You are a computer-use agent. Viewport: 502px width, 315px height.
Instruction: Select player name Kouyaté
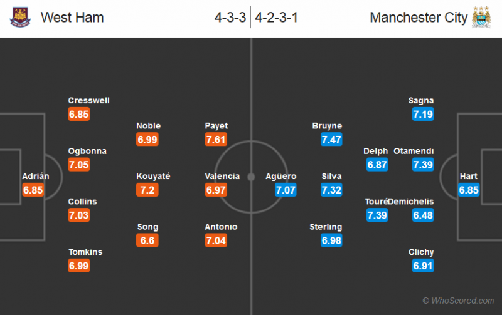point(153,176)
